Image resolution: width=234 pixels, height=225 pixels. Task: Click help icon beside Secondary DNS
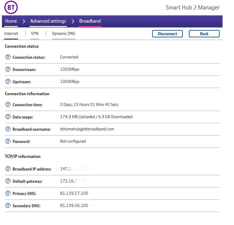8,206
